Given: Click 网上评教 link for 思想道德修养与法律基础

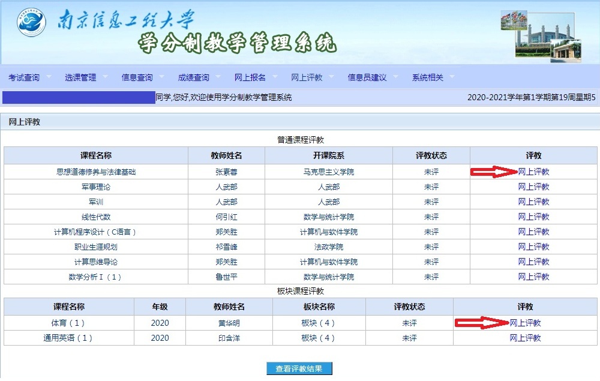Looking at the screenshot, I should [x=533, y=172].
